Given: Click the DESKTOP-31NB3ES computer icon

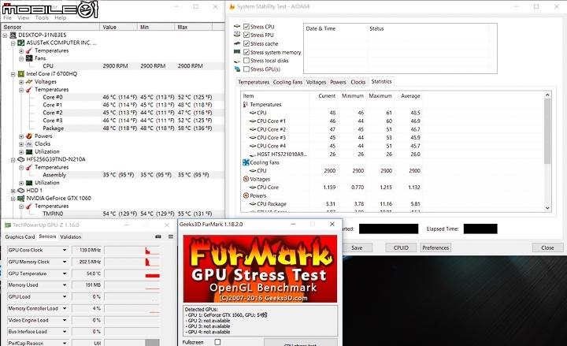Looking at the screenshot, I should 13,35.
